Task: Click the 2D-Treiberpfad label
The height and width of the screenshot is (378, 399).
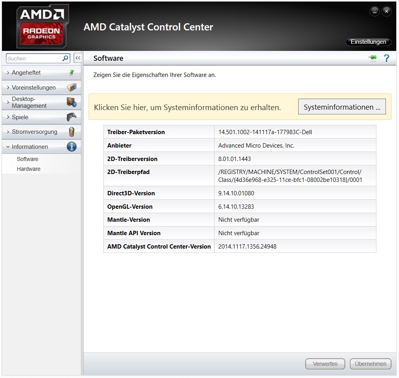Action: point(128,172)
